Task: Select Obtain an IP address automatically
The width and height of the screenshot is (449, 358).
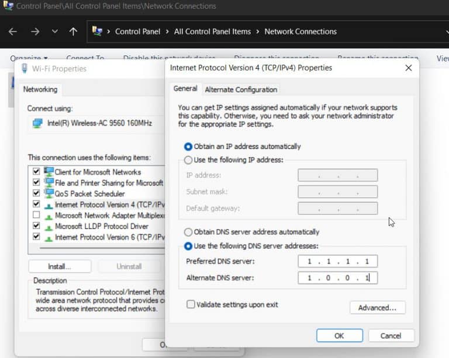Action: (188, 147)
